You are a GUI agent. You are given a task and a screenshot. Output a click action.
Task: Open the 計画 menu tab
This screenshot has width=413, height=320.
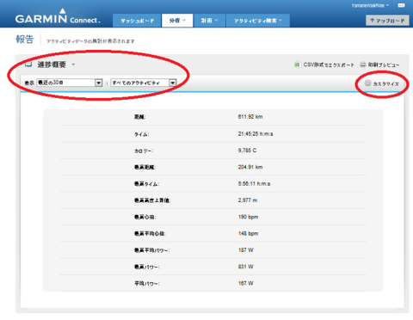pyautogui.click(x=209, y=21)
